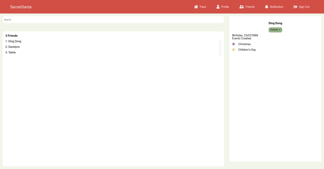Select friend 2: Danelynn
The width and height of the screenshot is (324, 169).
coord(12,47)
